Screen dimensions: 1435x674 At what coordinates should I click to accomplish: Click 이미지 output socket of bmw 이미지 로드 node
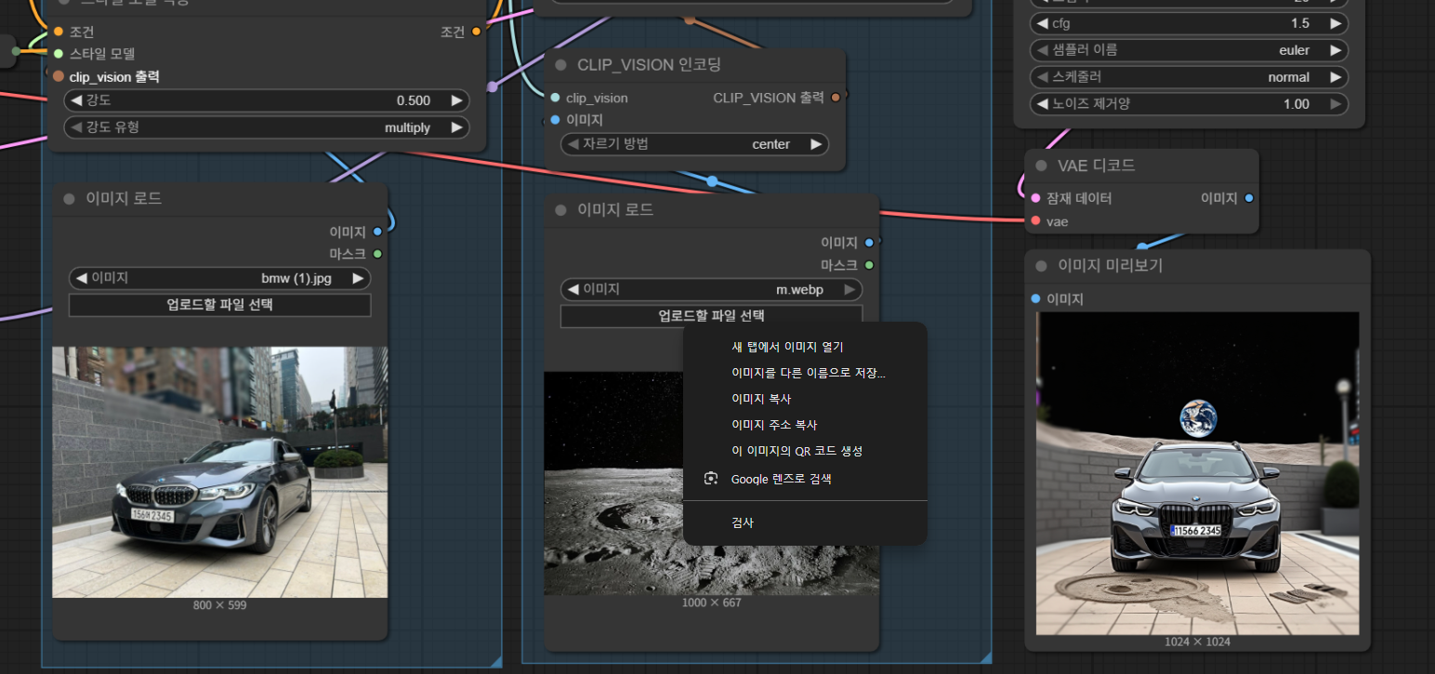(x=377, y=231)
